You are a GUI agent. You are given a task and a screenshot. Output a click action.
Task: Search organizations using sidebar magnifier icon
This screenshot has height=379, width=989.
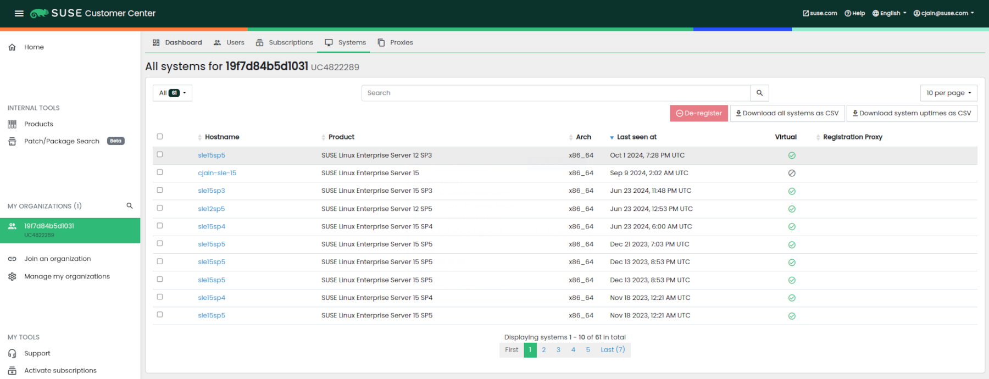click(130, 206)
